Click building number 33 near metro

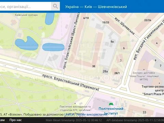tap(145, 112)
